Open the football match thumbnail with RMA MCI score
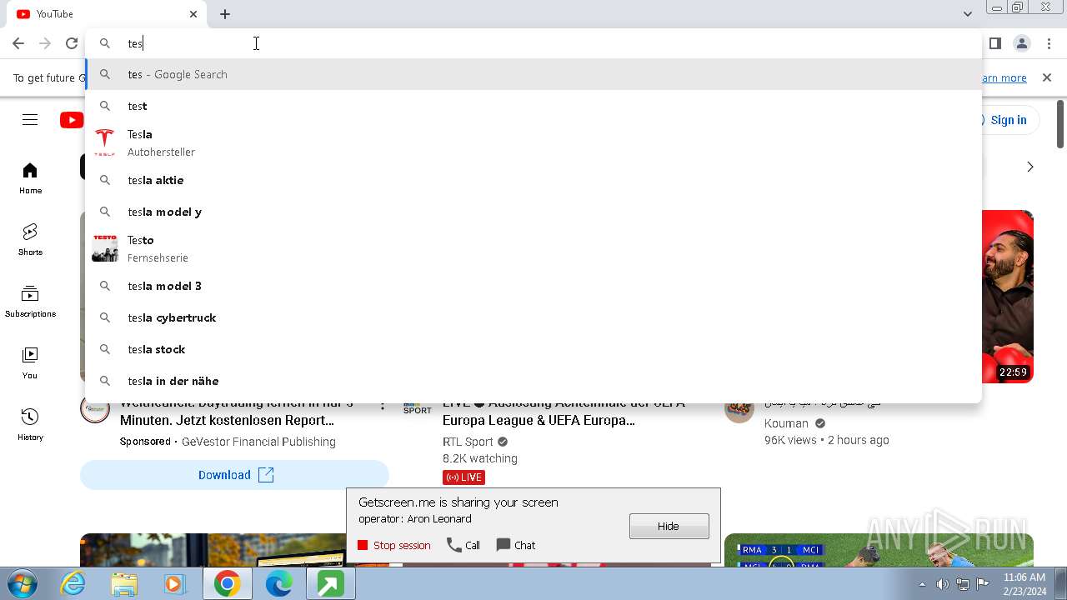 [x=879, y=550]
